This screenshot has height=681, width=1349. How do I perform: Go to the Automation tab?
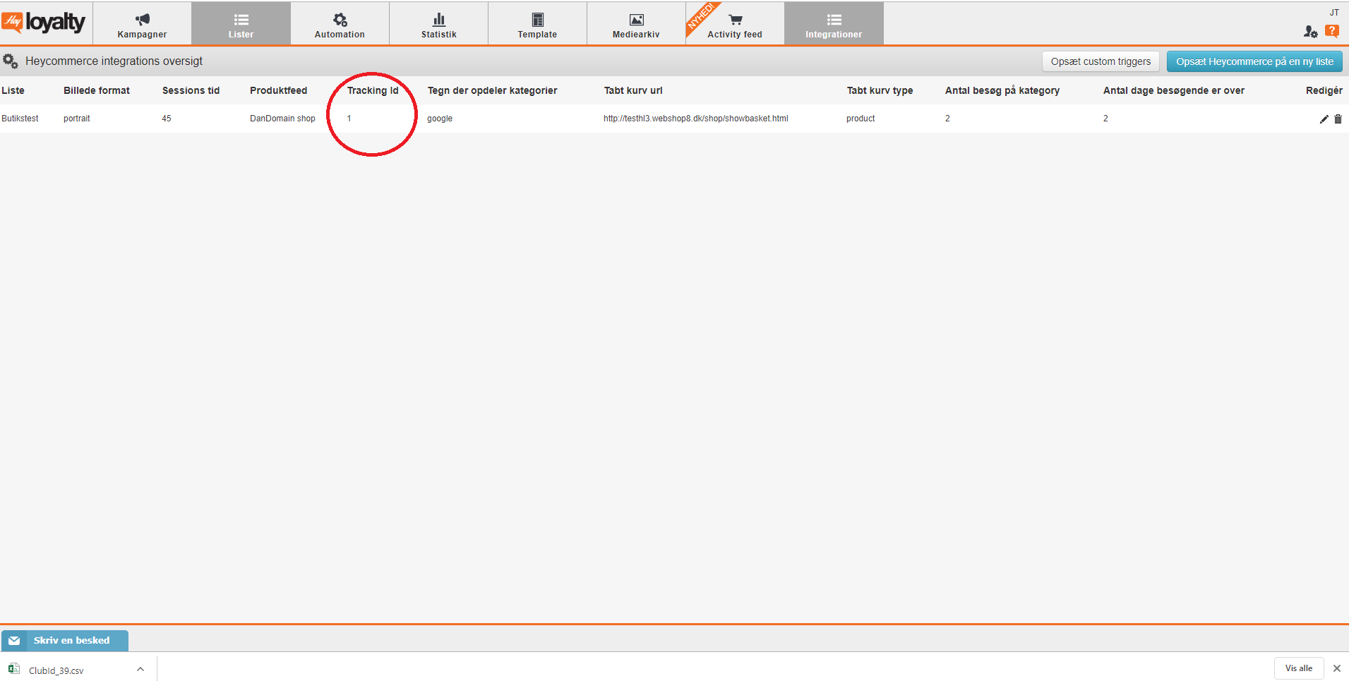pyautogui.click(x=340, y=25)
